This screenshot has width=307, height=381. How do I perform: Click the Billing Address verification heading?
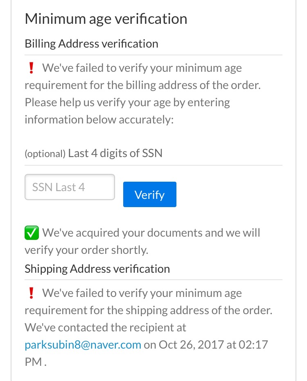click(91, 44)
